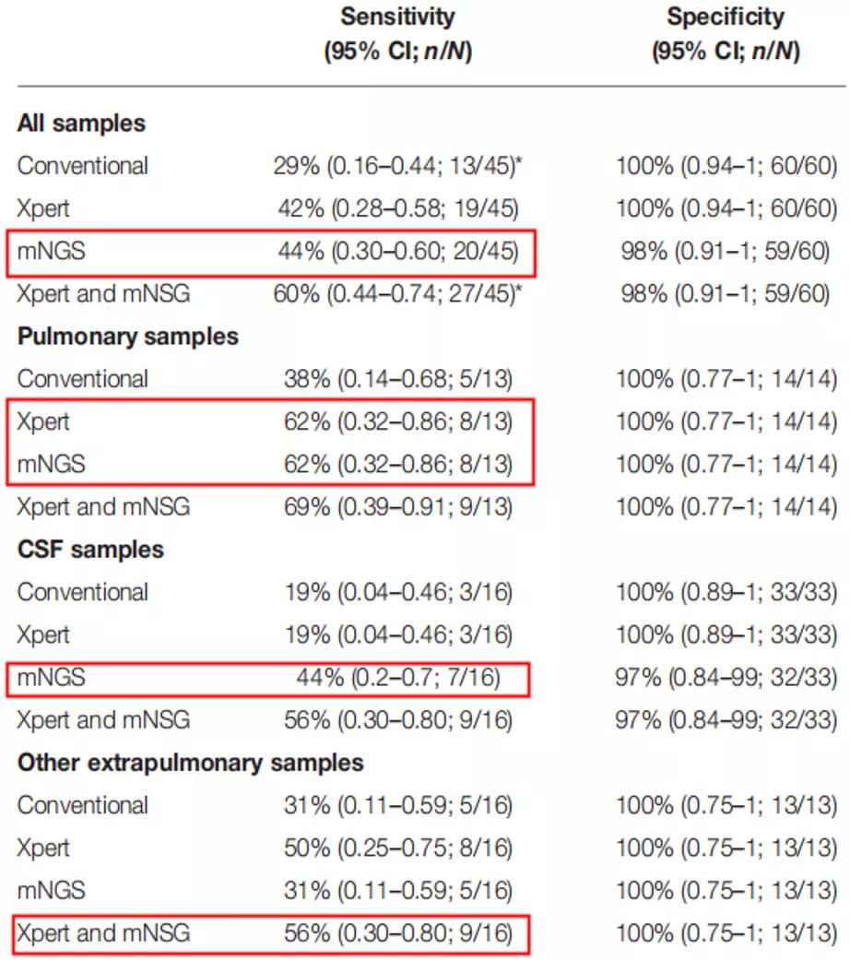The image size is (850, 960).
Task: Click the mNGS label under All samples
Action: [x=51, y=252]
